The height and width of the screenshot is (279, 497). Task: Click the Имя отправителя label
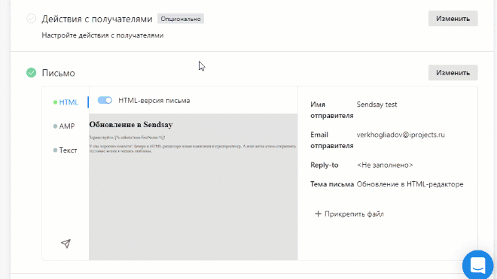tap(332, 110)
